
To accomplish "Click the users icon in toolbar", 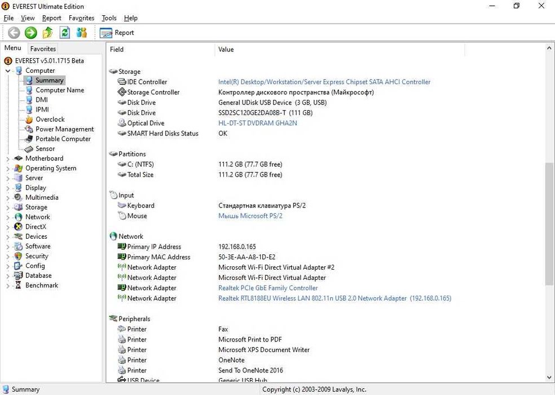I will pos(82,33).
